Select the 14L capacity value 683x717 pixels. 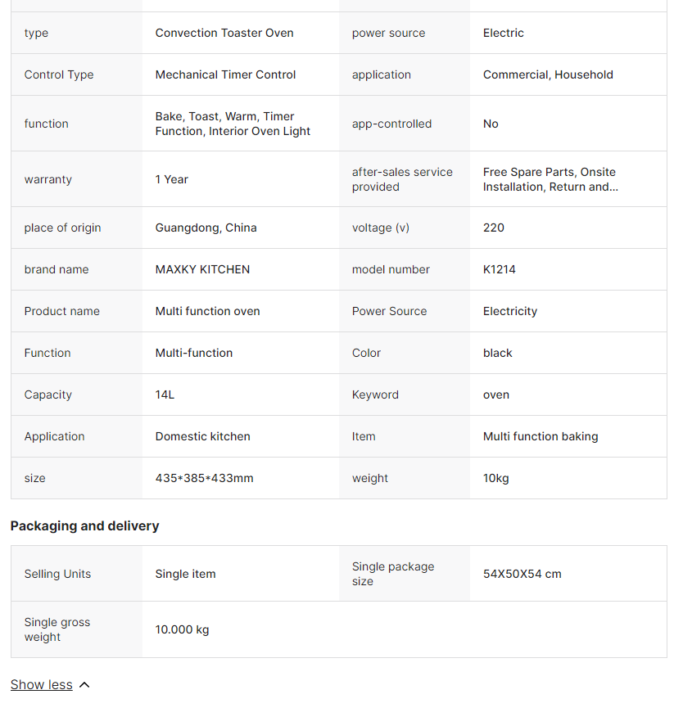tap(165, 395)
